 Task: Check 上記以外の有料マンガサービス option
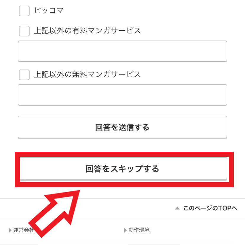point(24,31)
